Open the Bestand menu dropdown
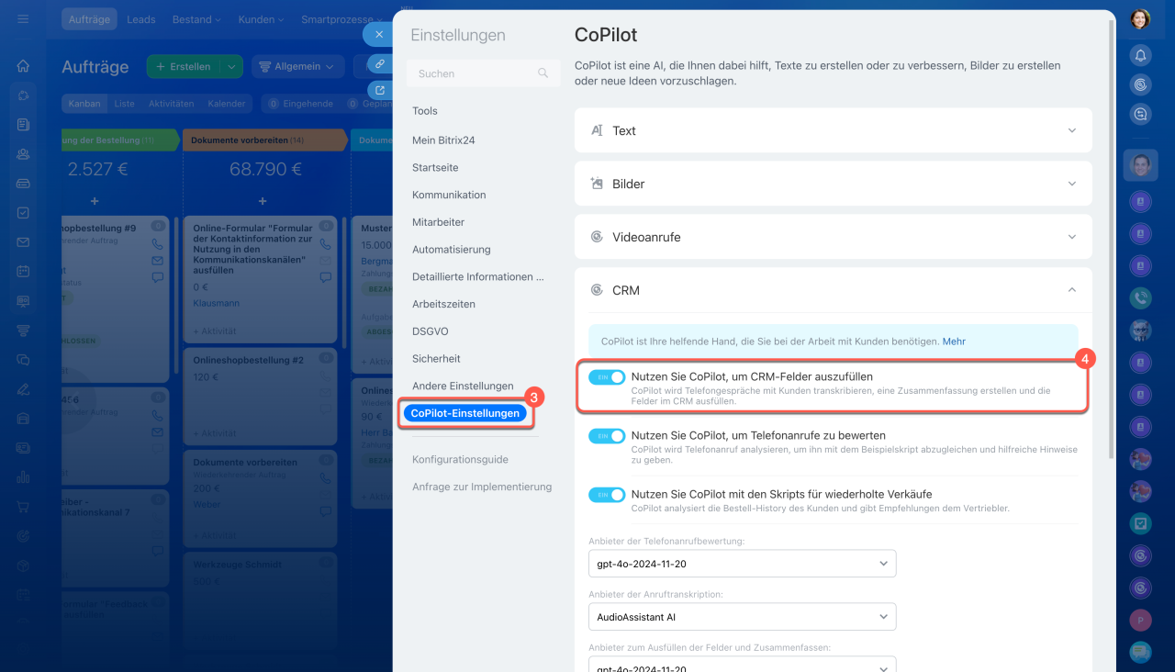This screenshot has width=1175, height=672. 197,19
